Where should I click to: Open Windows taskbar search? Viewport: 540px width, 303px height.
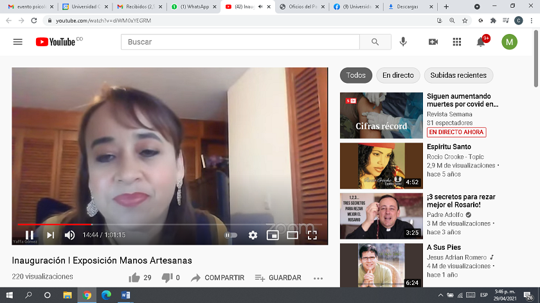click(x=28, y=295)
